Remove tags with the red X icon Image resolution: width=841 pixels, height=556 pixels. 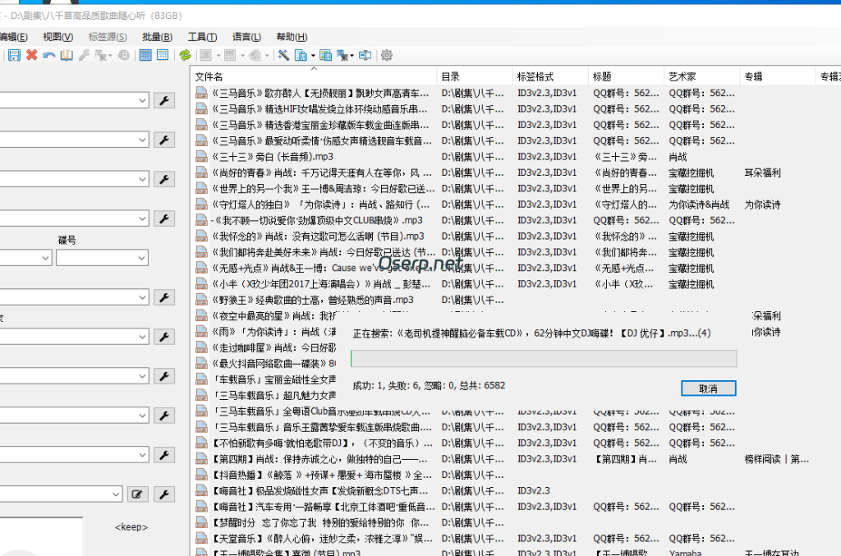(x=33, y=55)
